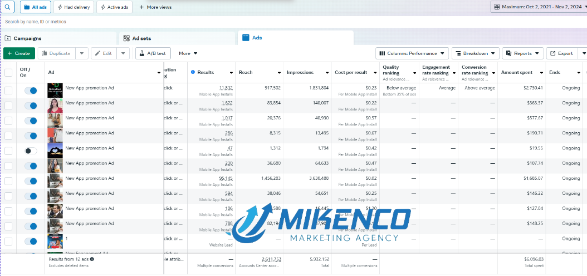This screenshot has width=587, height=276.
Task: Click the green Create button
Action: coord(19,53)
